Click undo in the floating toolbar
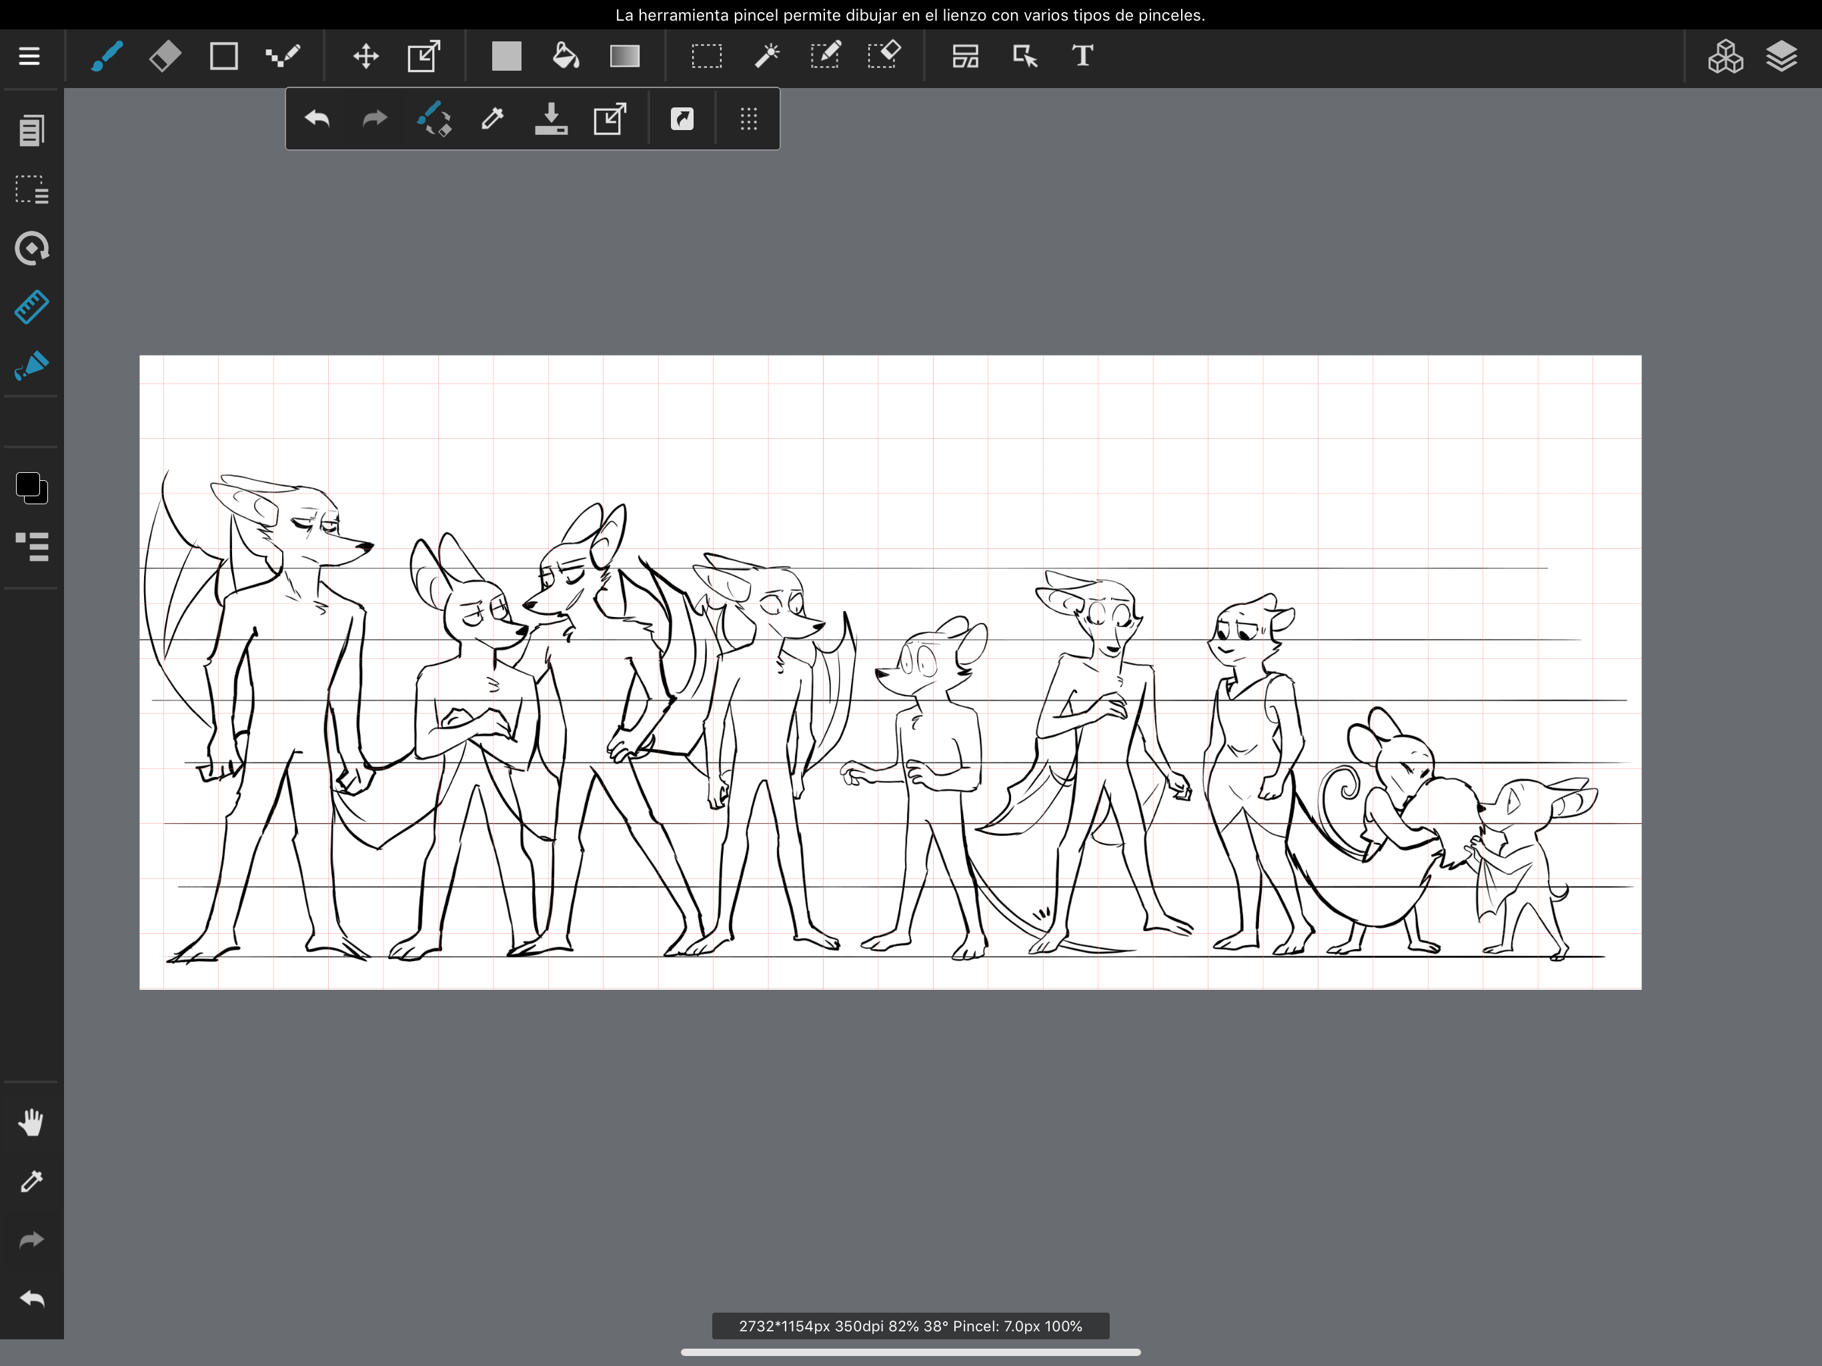The image size is (1822, 1366). pyautogui.click(x=317, y=119)
